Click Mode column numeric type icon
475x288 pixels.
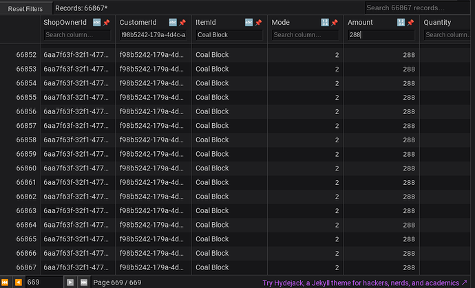pos(325,23)
